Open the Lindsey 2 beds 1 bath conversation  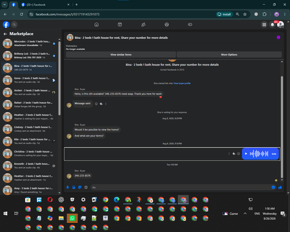pos(29,129)
